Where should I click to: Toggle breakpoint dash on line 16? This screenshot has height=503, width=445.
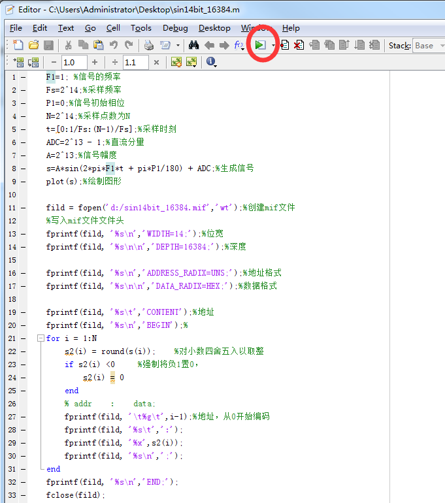tap(23, 273)
